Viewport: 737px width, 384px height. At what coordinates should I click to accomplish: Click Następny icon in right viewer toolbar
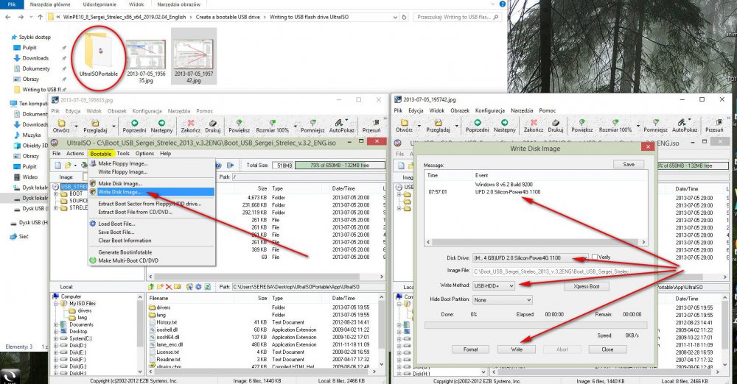pos(503,124)
